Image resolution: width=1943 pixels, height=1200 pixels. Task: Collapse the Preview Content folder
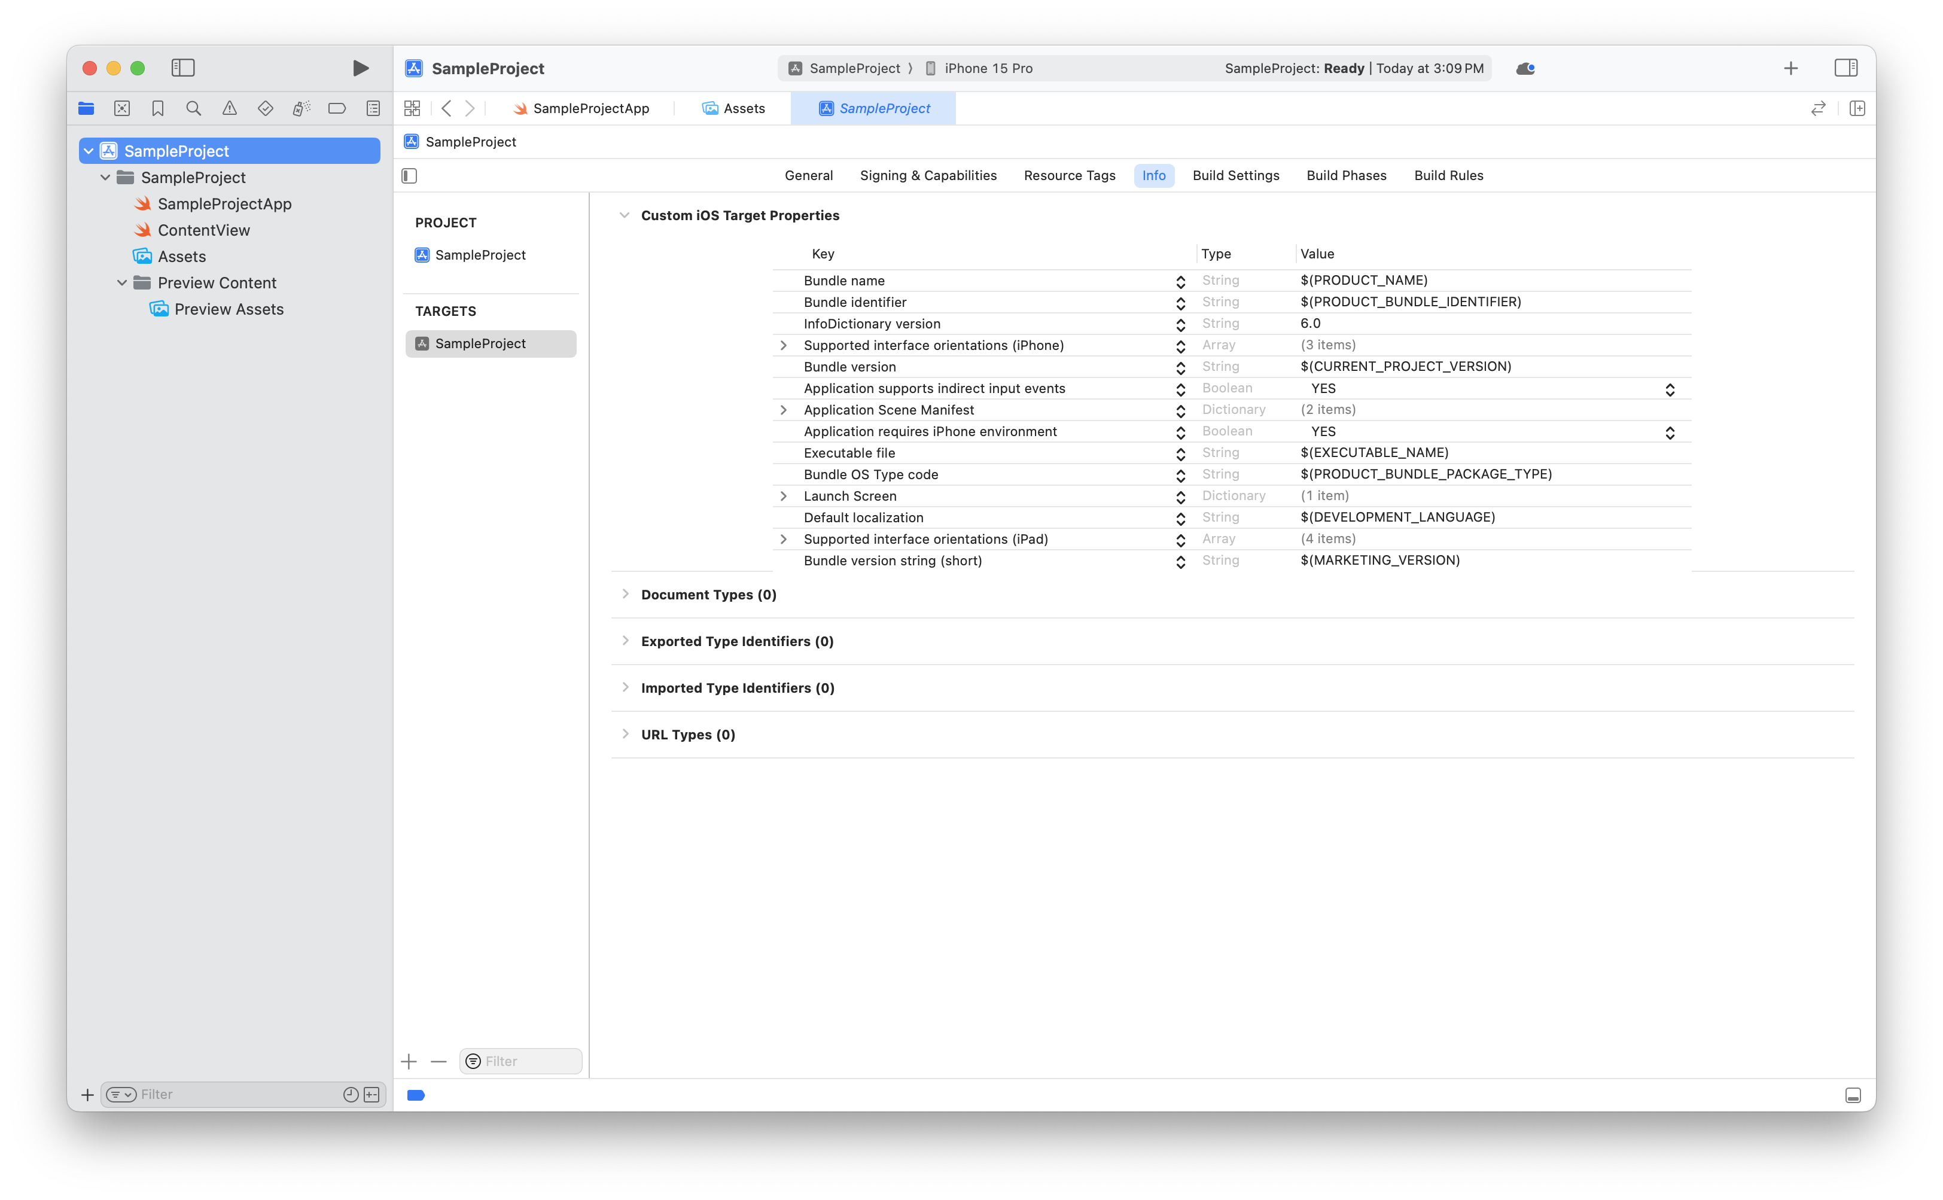[x=122, y=282]
